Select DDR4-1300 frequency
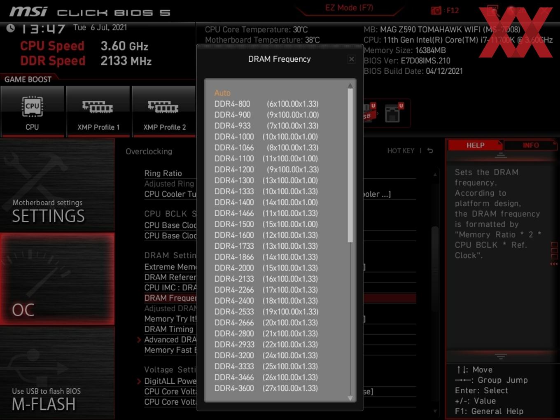Image resolution: width=560 pixels, height=420 pixels. click(266, 180)
